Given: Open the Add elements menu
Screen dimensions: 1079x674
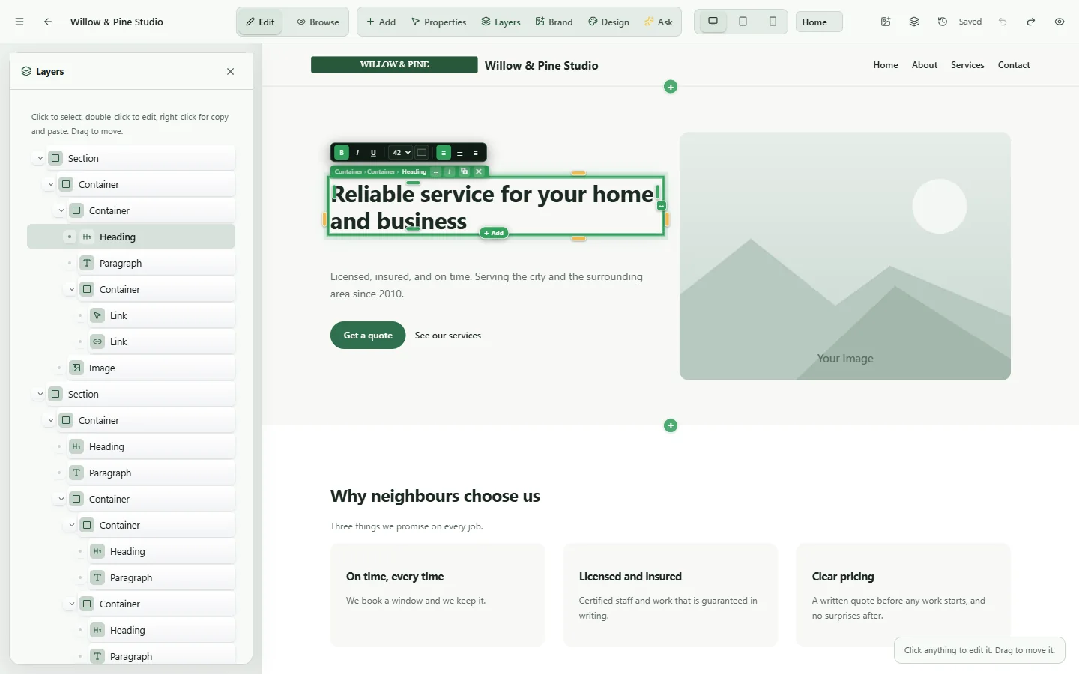Looking at the screenshot, I should [381, 22].
